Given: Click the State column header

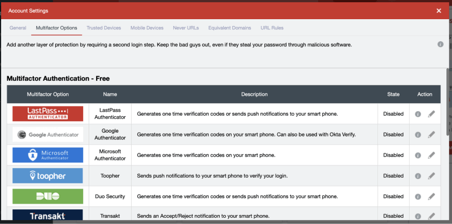Looking at the screenshot, I should tap(393, 94).
